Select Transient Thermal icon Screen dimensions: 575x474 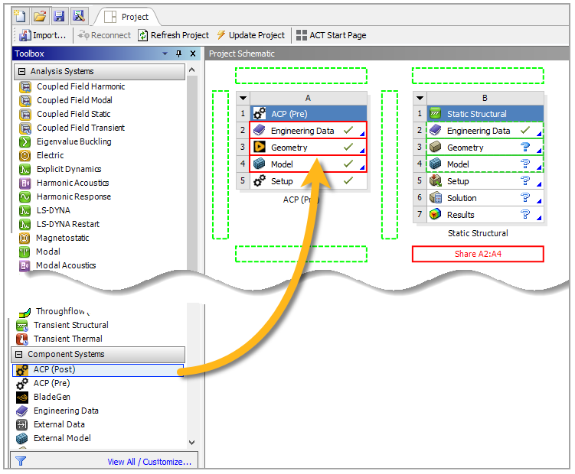coord(22,339)
